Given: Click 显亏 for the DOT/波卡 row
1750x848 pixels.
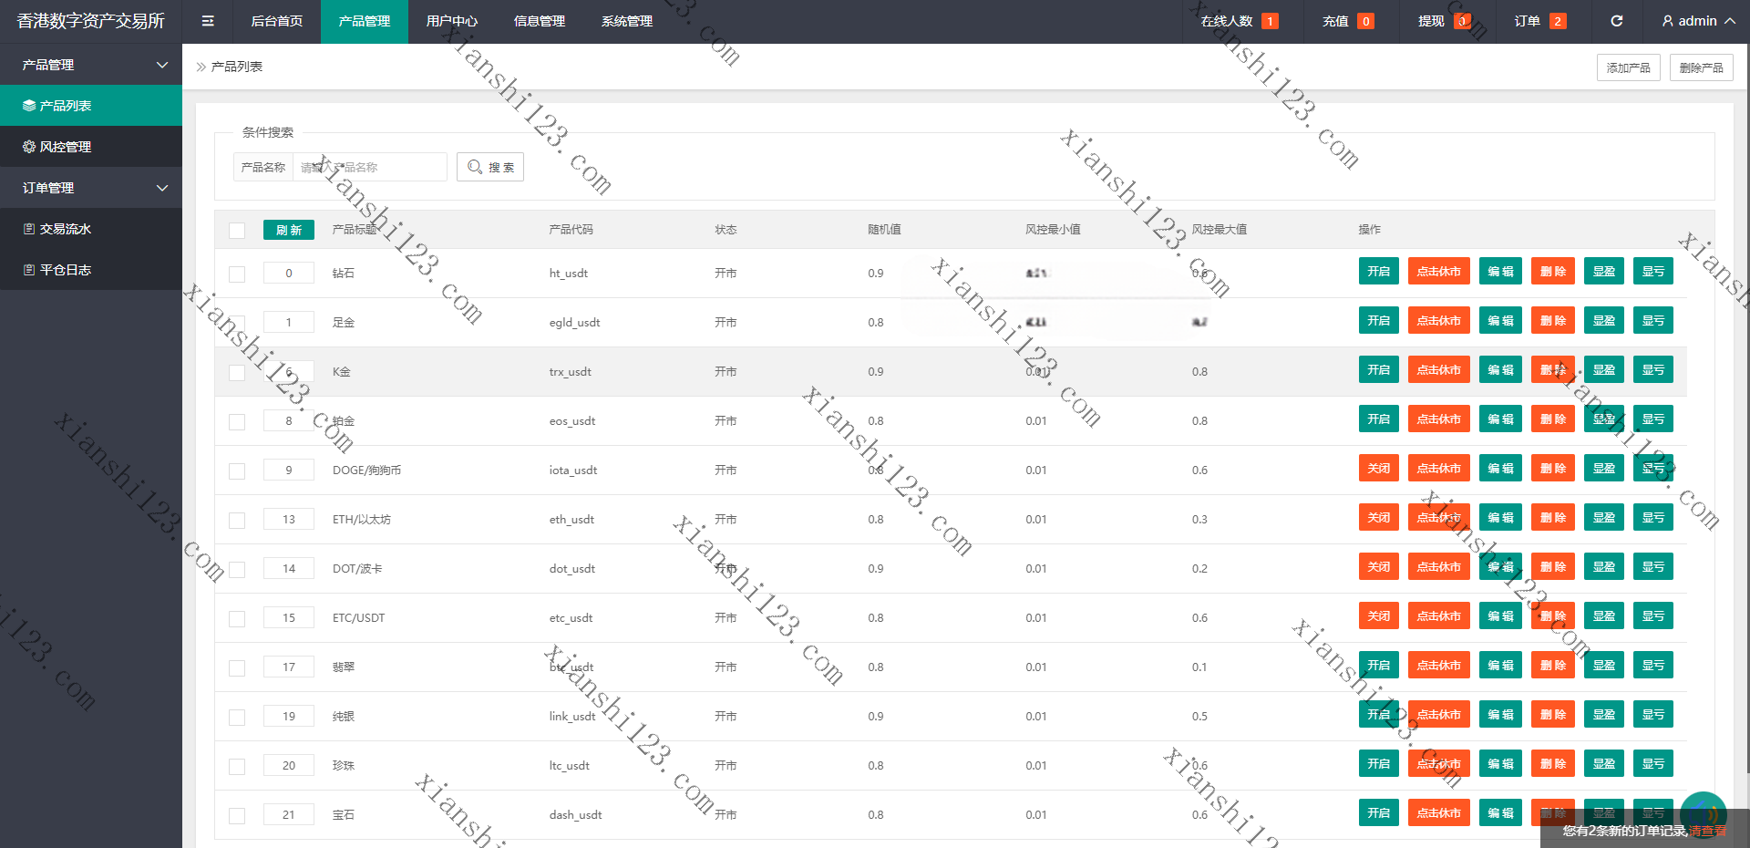Looking at the screenshot, I should (1653, 567).
